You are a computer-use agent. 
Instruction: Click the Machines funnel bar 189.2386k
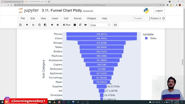(101, 56)
